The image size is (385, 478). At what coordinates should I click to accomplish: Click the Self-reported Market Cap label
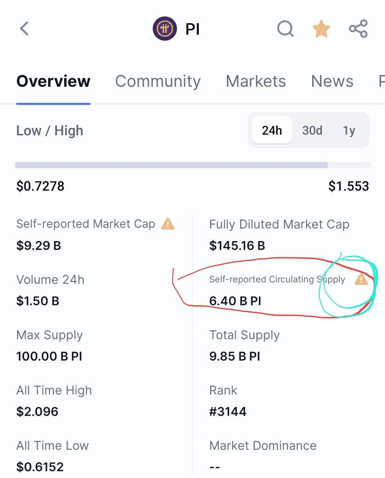coord(86,224)
